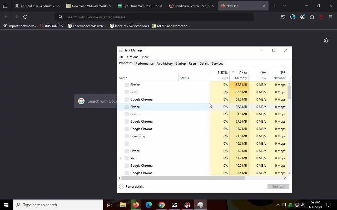Screen dimensions: 337x210
Task: Save page with the Pocket icon
Action: coord(283,17)
